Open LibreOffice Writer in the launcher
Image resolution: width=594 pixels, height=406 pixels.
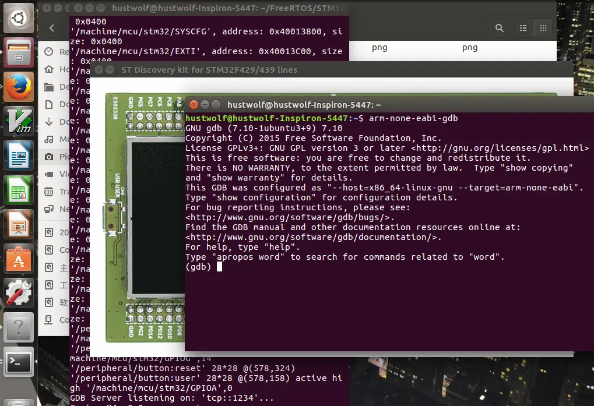18,156
